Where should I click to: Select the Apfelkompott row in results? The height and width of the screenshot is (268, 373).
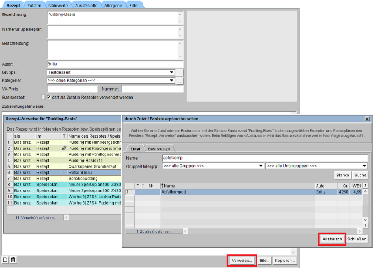coord(233,192)
